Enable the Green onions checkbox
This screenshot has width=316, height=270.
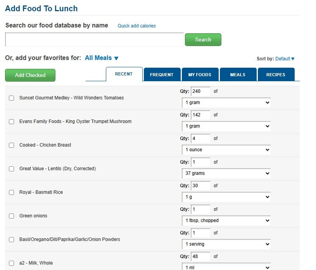[12, 216]
